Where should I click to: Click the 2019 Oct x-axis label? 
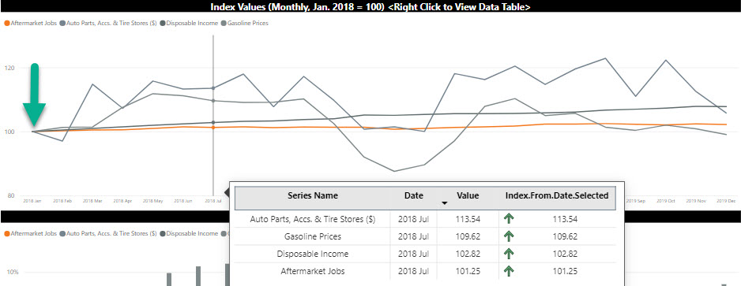pyautogui.click(x=666, y=201)
